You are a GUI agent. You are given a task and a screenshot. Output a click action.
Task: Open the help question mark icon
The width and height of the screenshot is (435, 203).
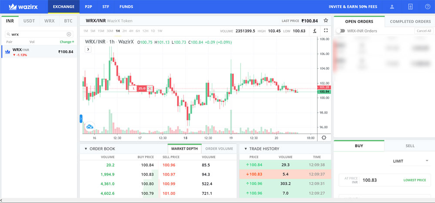pyautogui.click(x=428, y=7)
